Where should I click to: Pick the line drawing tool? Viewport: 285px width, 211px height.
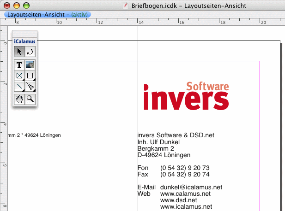click(x=19, y=86)
